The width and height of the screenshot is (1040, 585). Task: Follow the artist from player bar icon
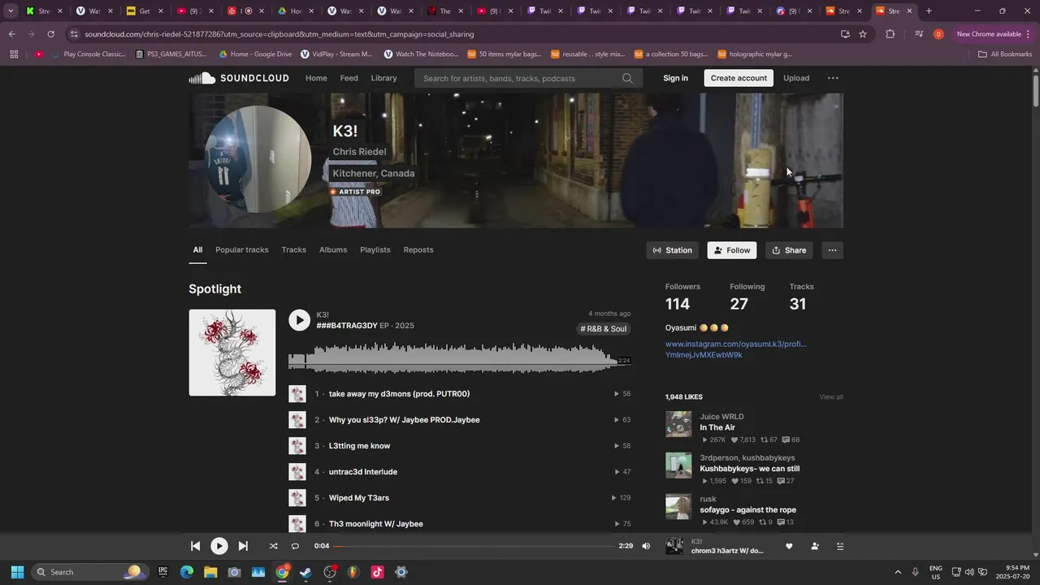(815, 546)
